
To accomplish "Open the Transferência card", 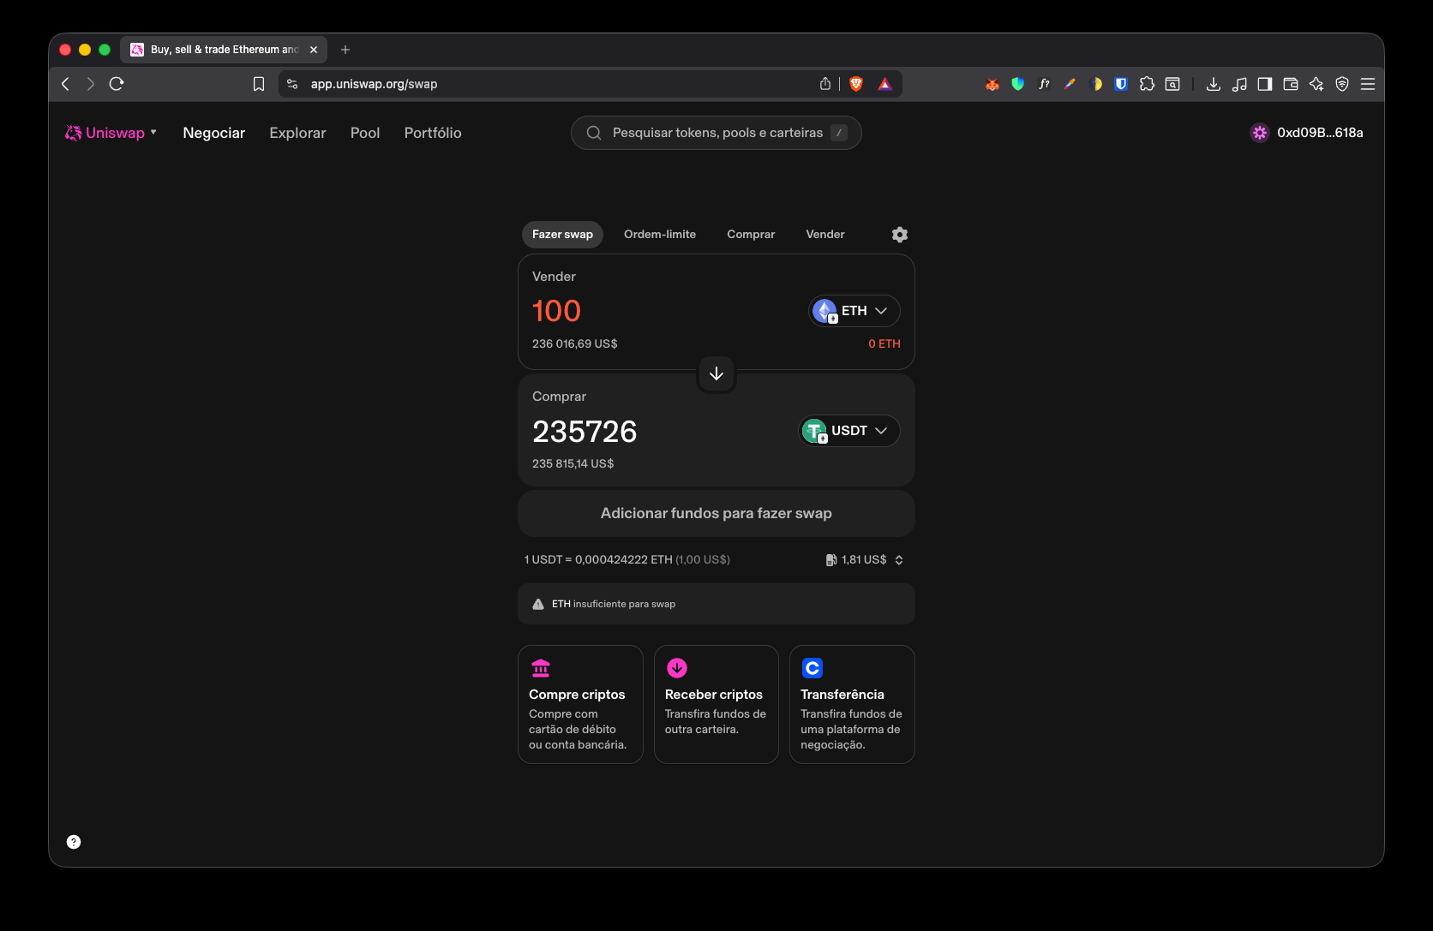I will click(x=852, y=704).
